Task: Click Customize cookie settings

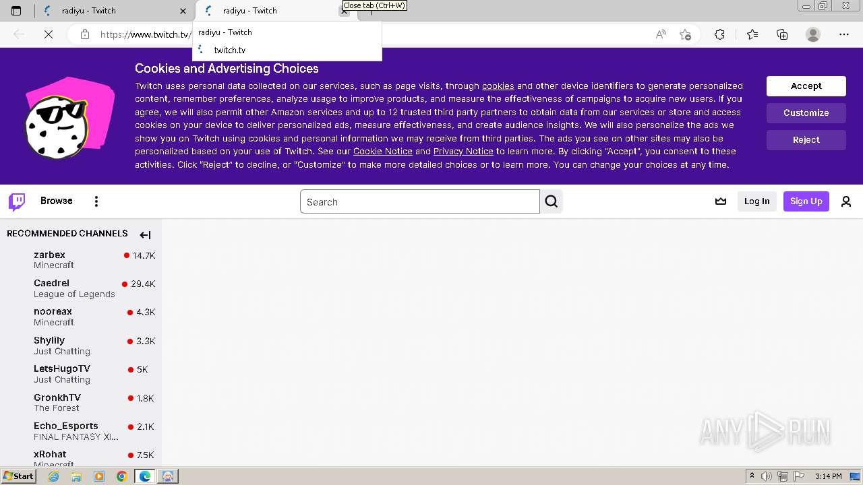Action: [806, 112]
